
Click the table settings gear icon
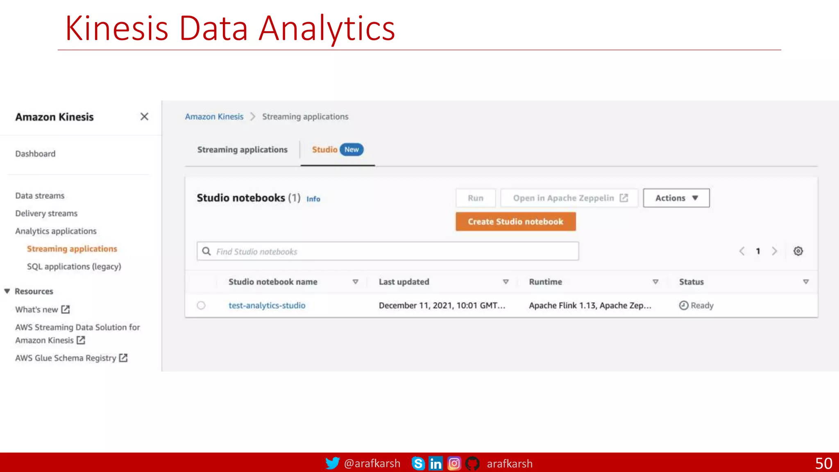point(798,251)
